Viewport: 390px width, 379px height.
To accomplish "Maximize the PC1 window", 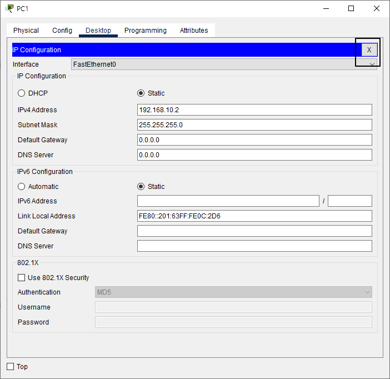I will tap(351, 8).
